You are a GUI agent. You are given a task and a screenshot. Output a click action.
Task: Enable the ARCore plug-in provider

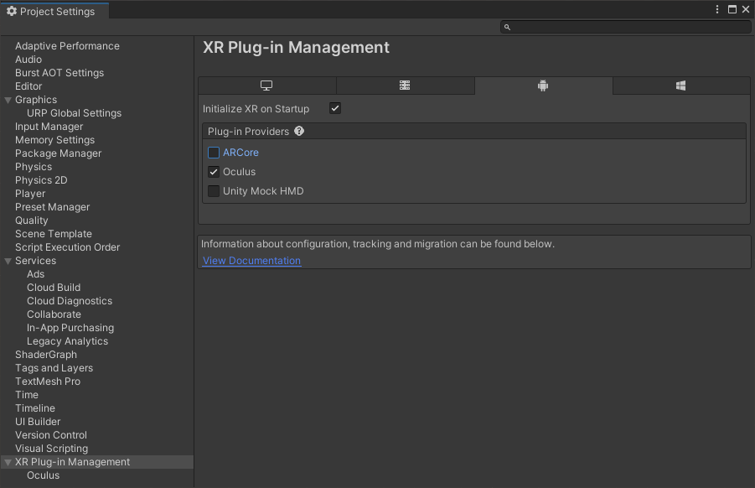click(214, 153)
